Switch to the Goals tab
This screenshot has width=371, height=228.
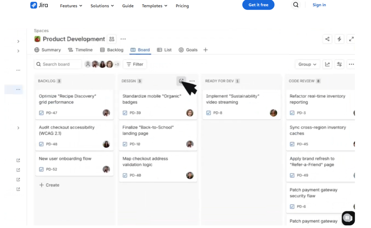pyautogui.click(x=188, y=50)
